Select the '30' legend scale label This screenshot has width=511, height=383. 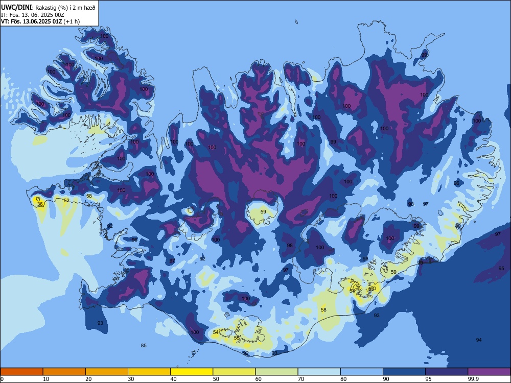coord(131,379)
